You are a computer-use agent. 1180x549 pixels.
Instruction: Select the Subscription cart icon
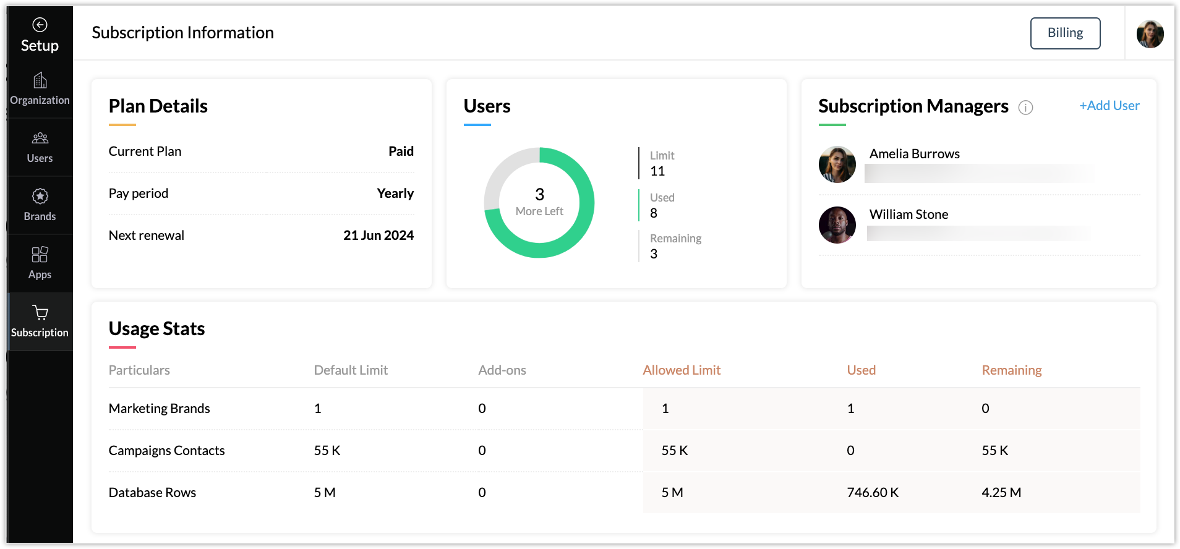point(40,313)
